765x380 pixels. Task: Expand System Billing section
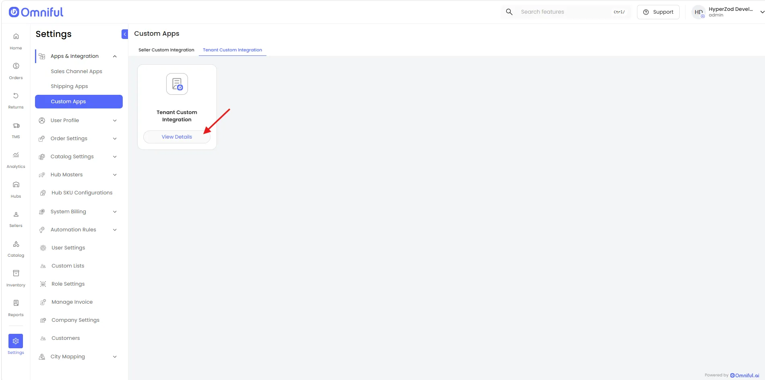click(x=115, y=212)
